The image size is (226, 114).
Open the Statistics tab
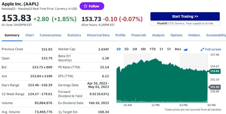[x=74, y=35]
